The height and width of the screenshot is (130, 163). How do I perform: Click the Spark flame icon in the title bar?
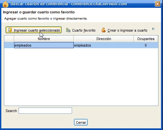tap(5, 4)
